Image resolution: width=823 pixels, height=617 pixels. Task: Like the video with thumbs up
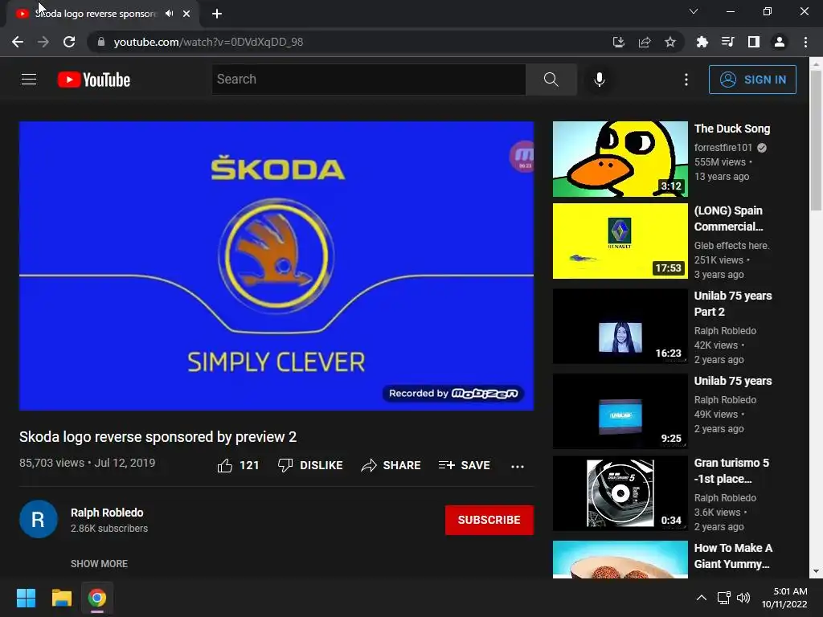click(x=238, y=465)
